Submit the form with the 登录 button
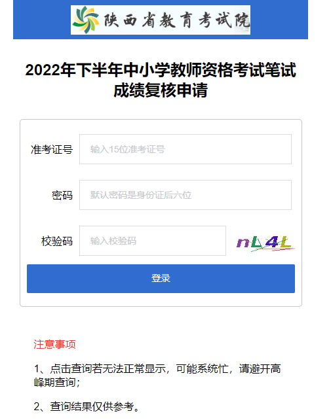Image resolution: width=331 pixels, height=420 pixels. (161, 279)
